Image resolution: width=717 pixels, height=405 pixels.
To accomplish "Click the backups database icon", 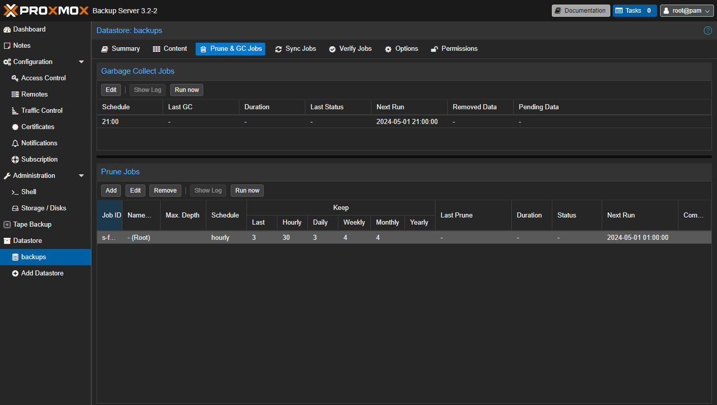I will [15, 257].
